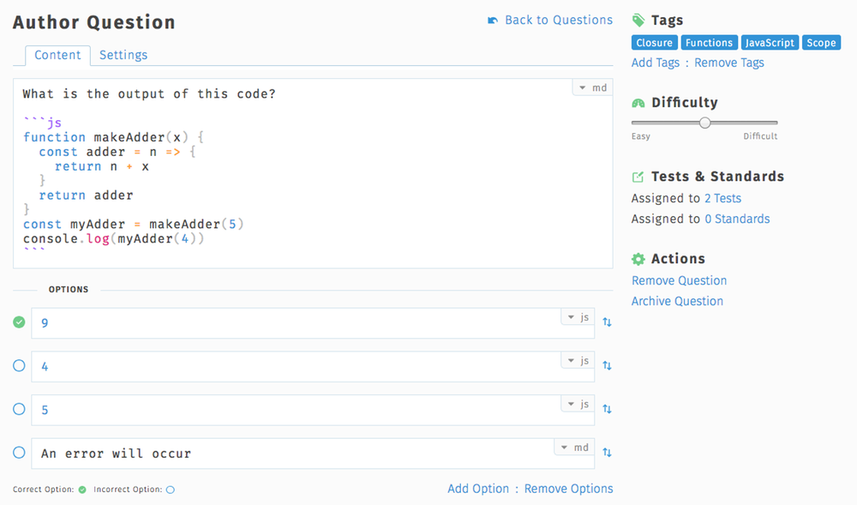
Task: Switch to the Settings tab
Action: [123, 55]
